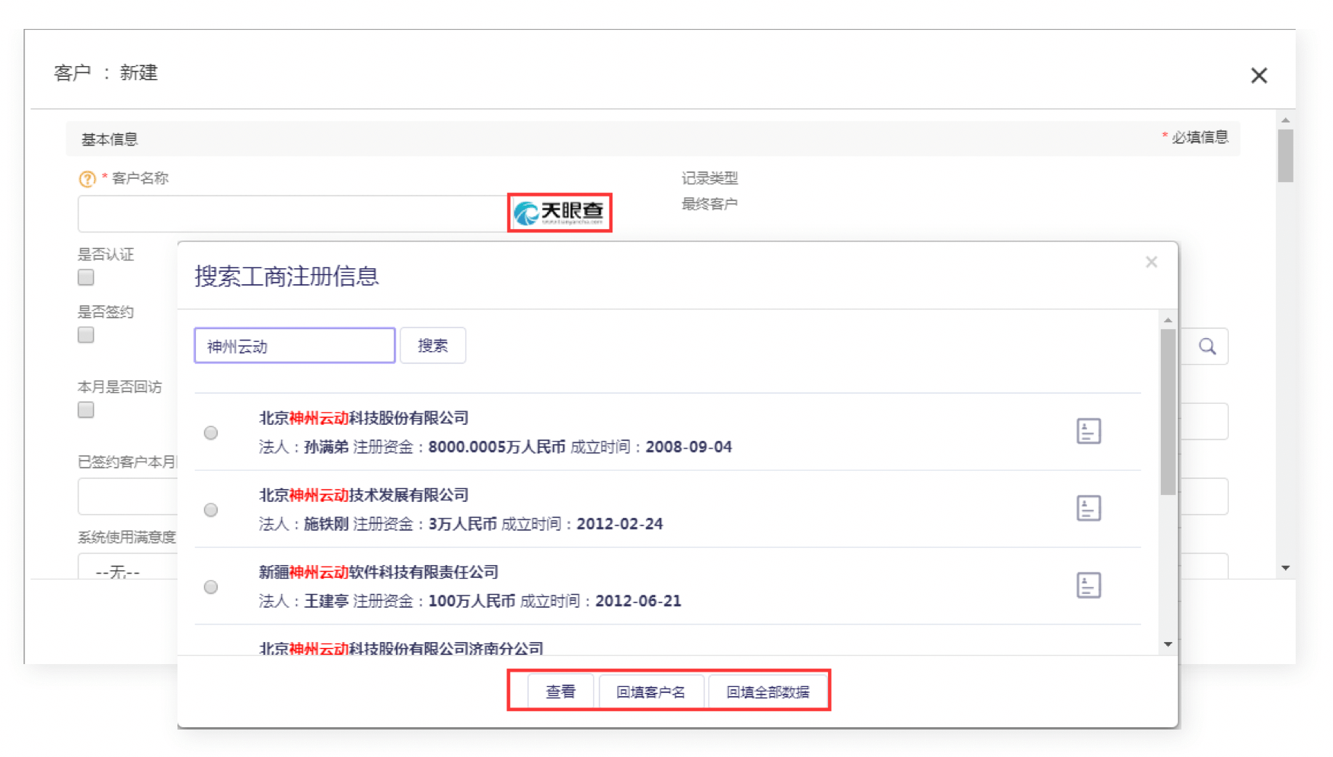Tick the 是否签约 checkbox
Image resolution: width=1333 pixels, height=757 pixels.
click(86, 335)
